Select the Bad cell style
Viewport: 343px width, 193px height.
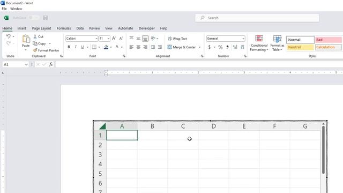coord(329,40)
